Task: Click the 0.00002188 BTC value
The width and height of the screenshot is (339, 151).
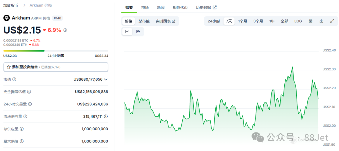Action: pyautogui.click(x=16, y=40)
